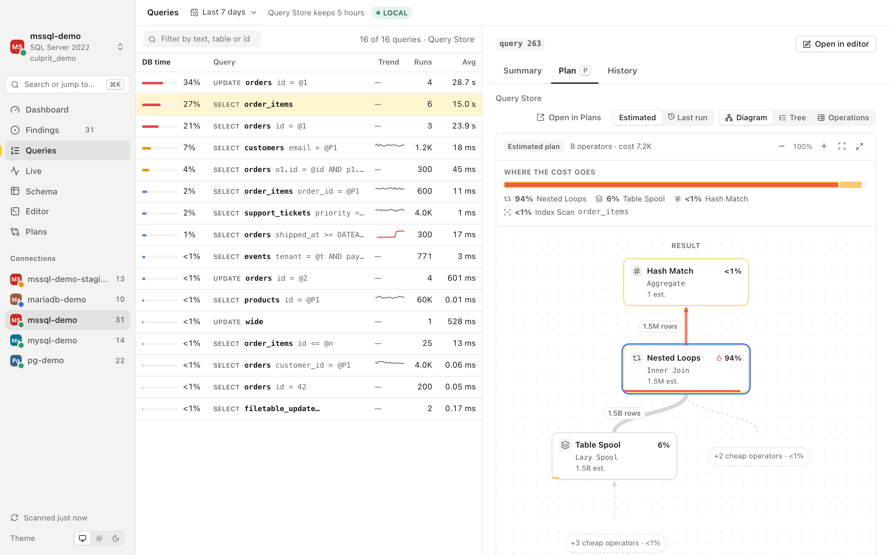Open the Last 7 days range dropdown

(223, 12)
